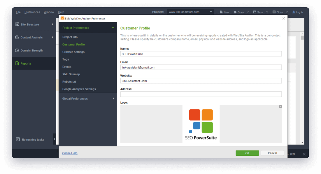This screenshot has width=321, height=174.
Task: Expand the Global Preferences section
Action: point(113,99)
